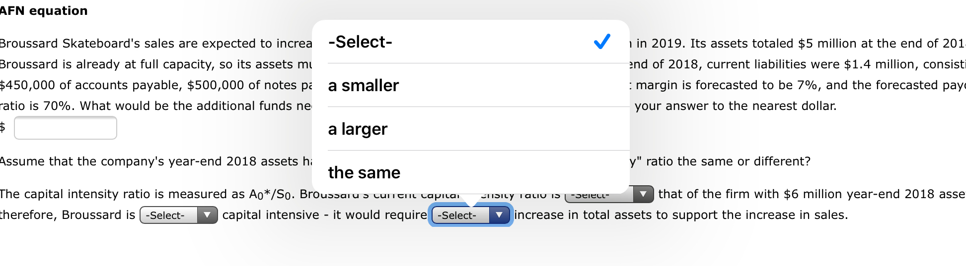Click arrow button left of "that of the firm"
This screenshot has height=266, width=966.
tap(644, 194)
